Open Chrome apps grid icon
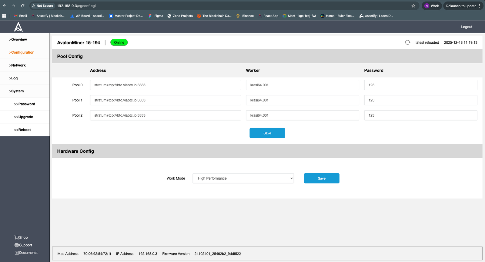This screenshot has width=485, height=262. (4, 16)
